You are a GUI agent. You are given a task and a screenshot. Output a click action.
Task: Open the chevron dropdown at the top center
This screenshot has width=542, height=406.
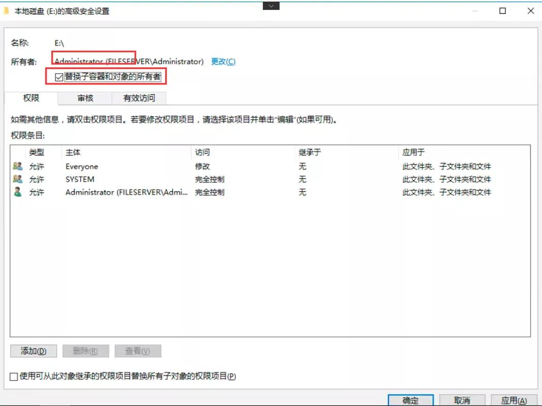(271, 5)
